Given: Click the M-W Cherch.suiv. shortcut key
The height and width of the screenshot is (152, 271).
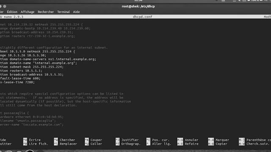Looking at the screenshot, I should (242, 144).
